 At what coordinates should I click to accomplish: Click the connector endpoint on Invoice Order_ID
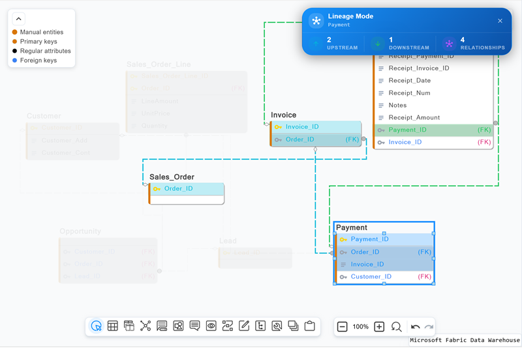tap(363, 139)
